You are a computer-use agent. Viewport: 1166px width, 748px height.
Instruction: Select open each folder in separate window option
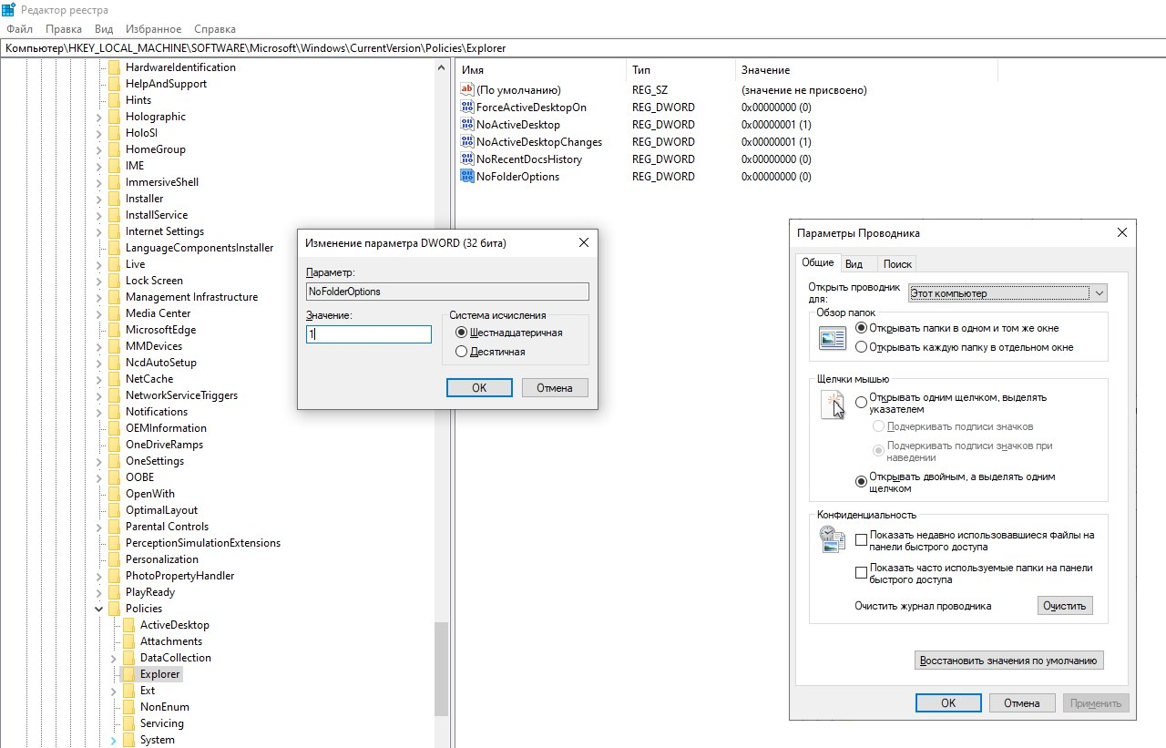862,347
